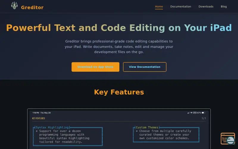
Task: Click the Greditor crest logo icon
Action: click(x=14, y=5)
